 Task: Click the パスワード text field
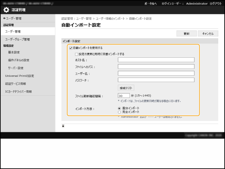click(x=156, y=80)
